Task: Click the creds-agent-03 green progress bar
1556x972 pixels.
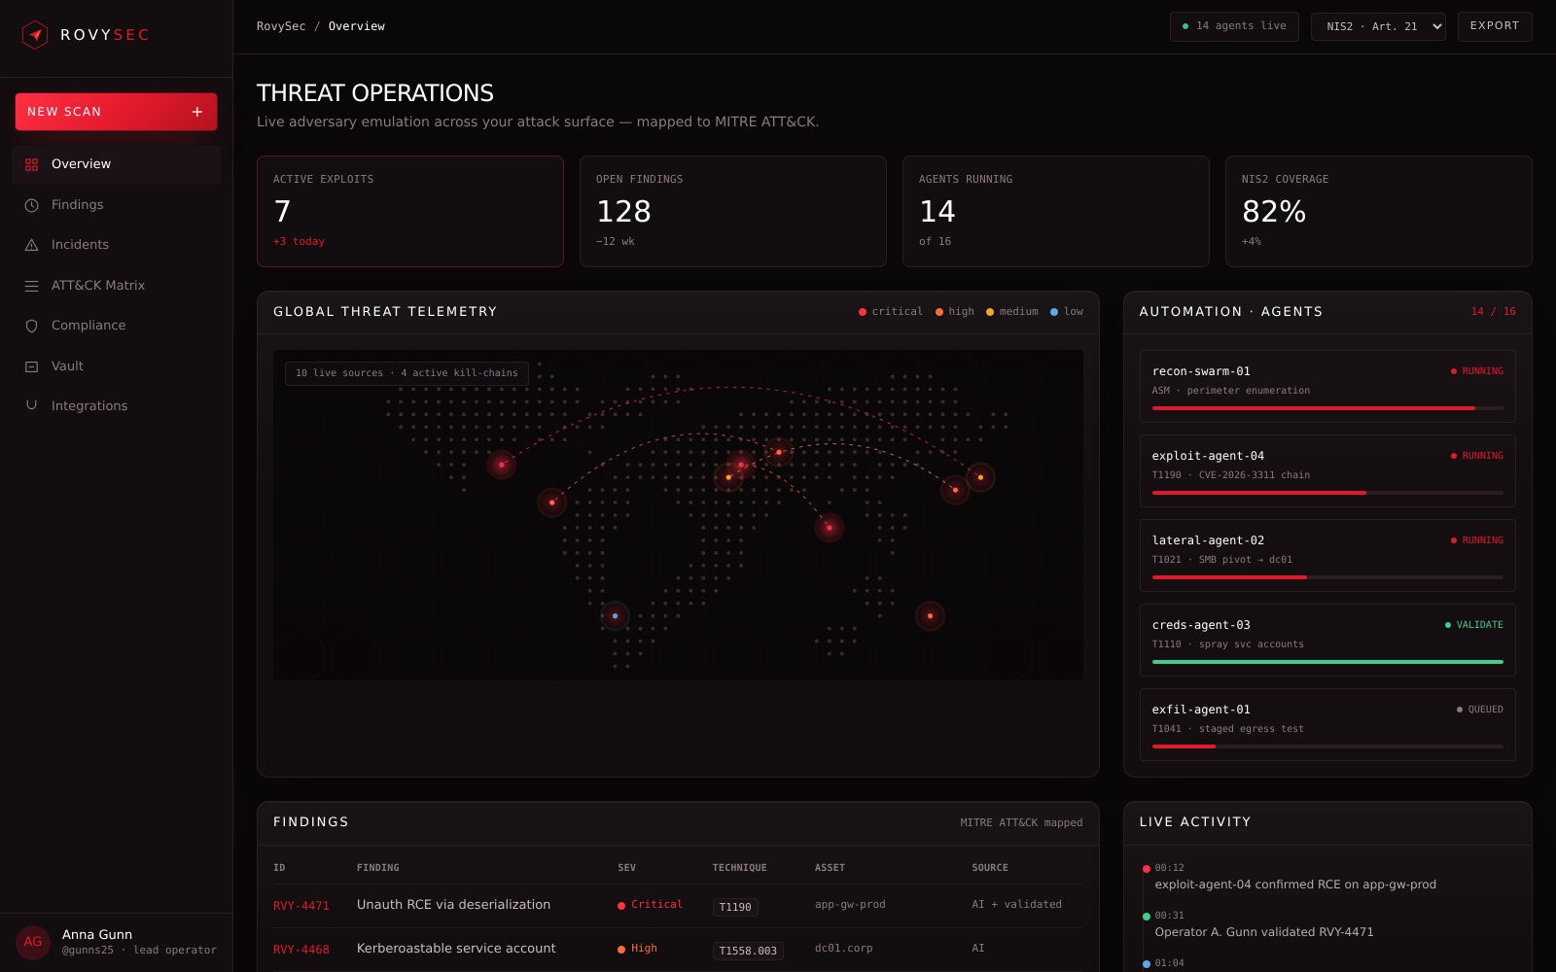Action: [1327, 662]
